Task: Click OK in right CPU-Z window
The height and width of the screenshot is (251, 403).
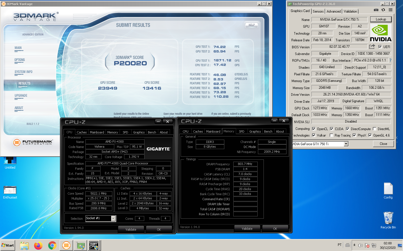Action: tap(275, 229)
